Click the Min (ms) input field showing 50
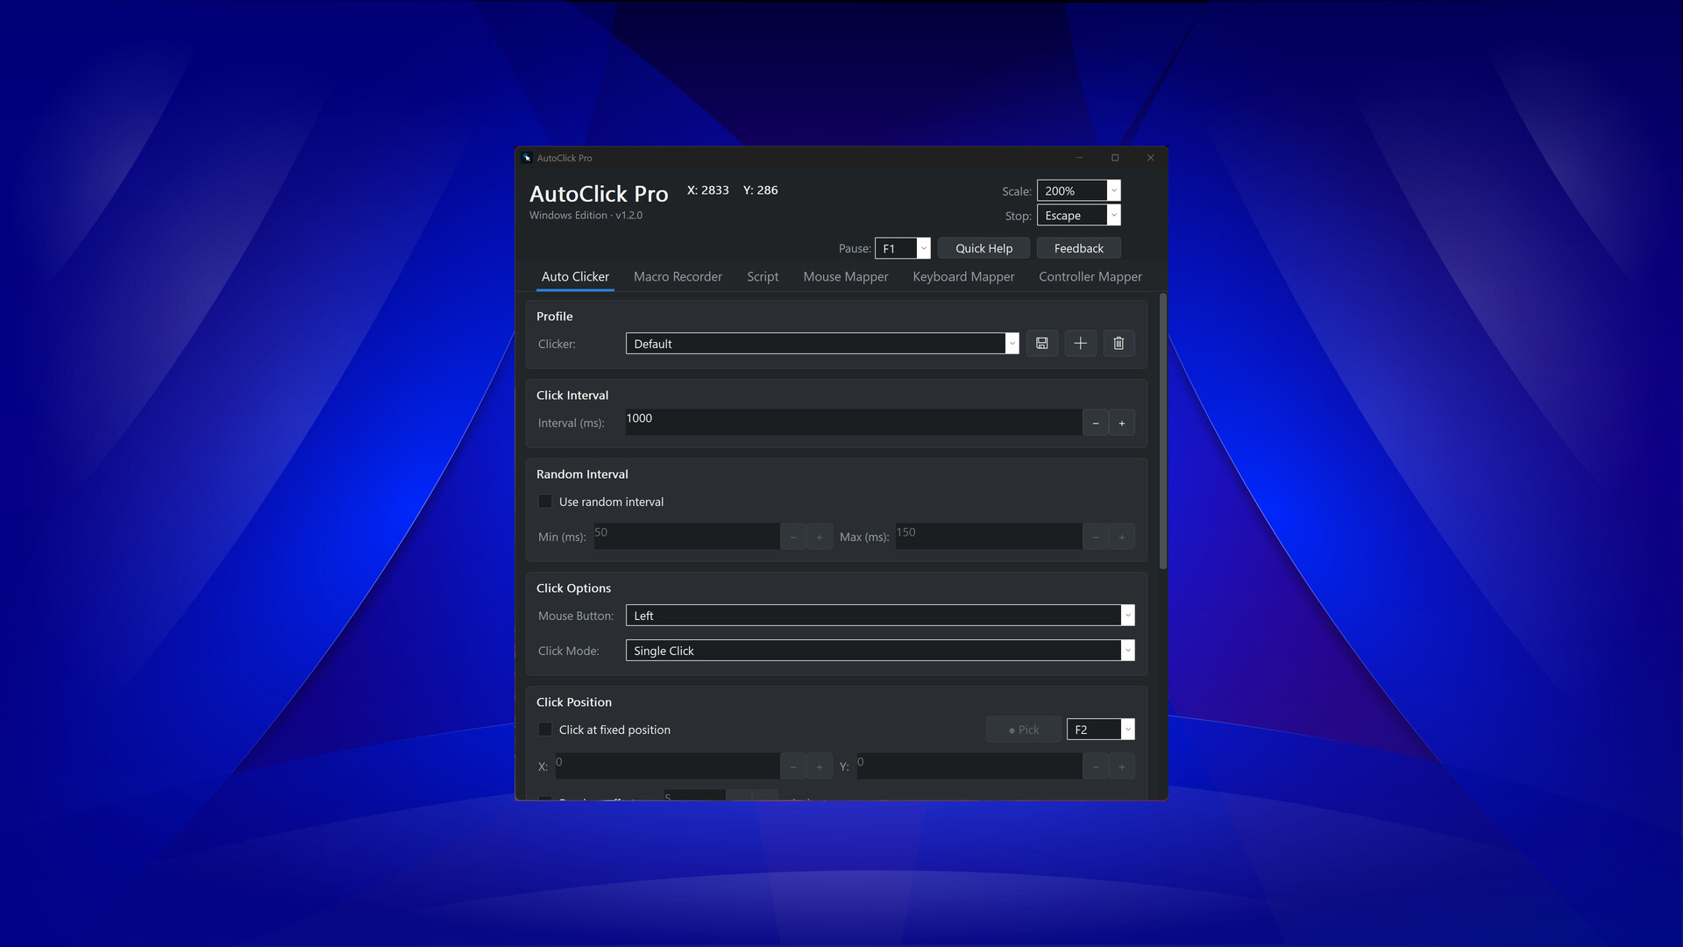The height and width of the screenshot is (947, 1683). (x=686, y=537)
